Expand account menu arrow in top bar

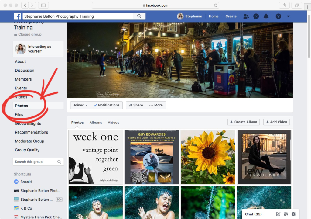point(289,16)
